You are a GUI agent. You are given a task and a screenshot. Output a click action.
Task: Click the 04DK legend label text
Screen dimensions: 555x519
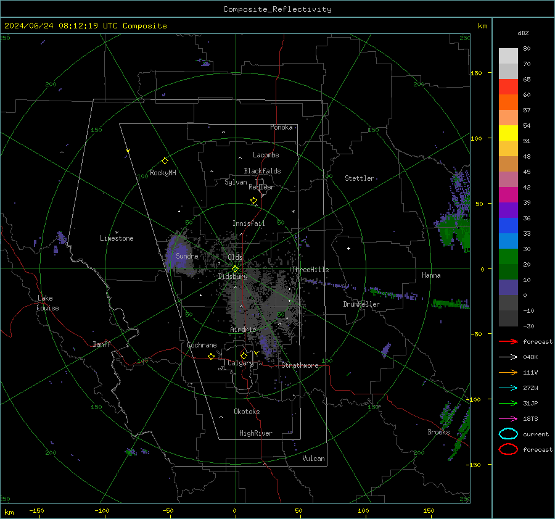tap(530, 357)
